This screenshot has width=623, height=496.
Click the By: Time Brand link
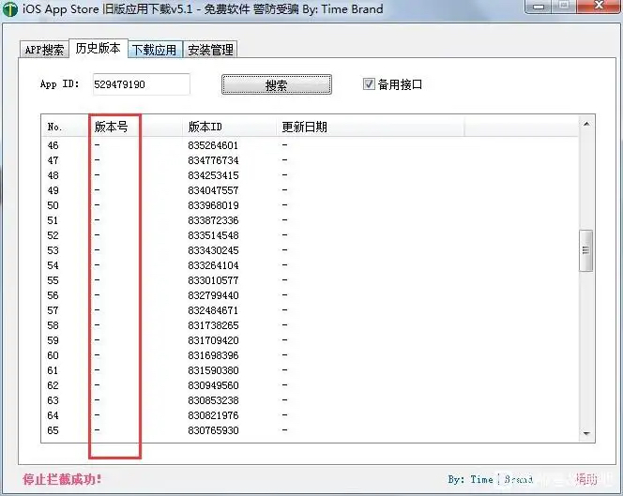[x=490, y=479]
